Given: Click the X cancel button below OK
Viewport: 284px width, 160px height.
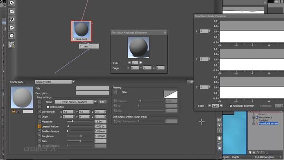Looking at the screenshot, I should point(219,125).
